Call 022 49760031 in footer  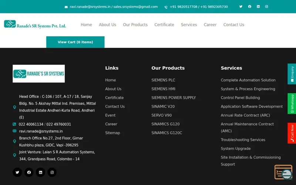click(59, 124)
